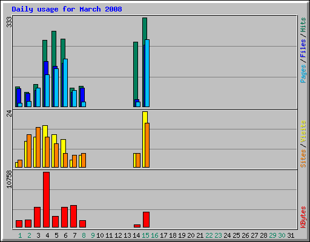This screenshot has width=310, height=242.
Task: Click day 9 on the date axis
Action: (x=93, y=235)
